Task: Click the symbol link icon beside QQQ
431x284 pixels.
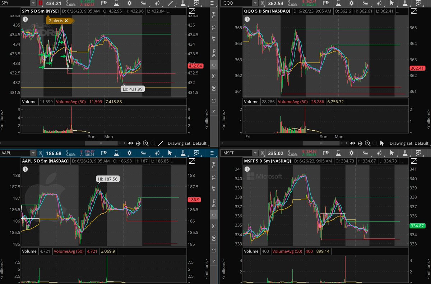Action: point(263,3)
